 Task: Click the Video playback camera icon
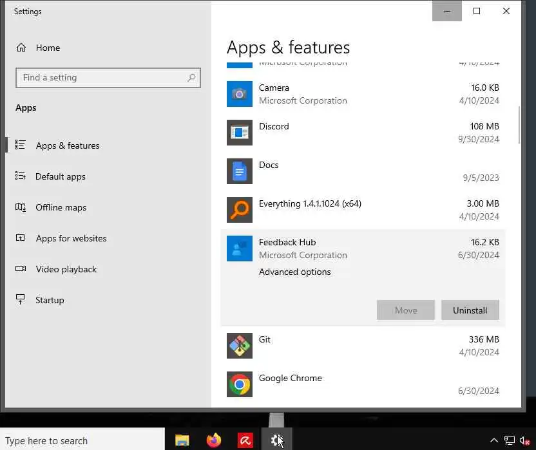coord(21,268)
